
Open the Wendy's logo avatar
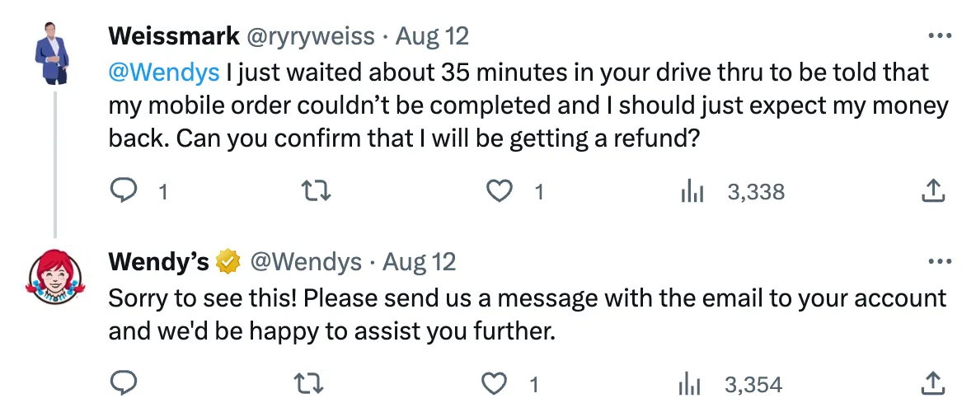[54, 278]
